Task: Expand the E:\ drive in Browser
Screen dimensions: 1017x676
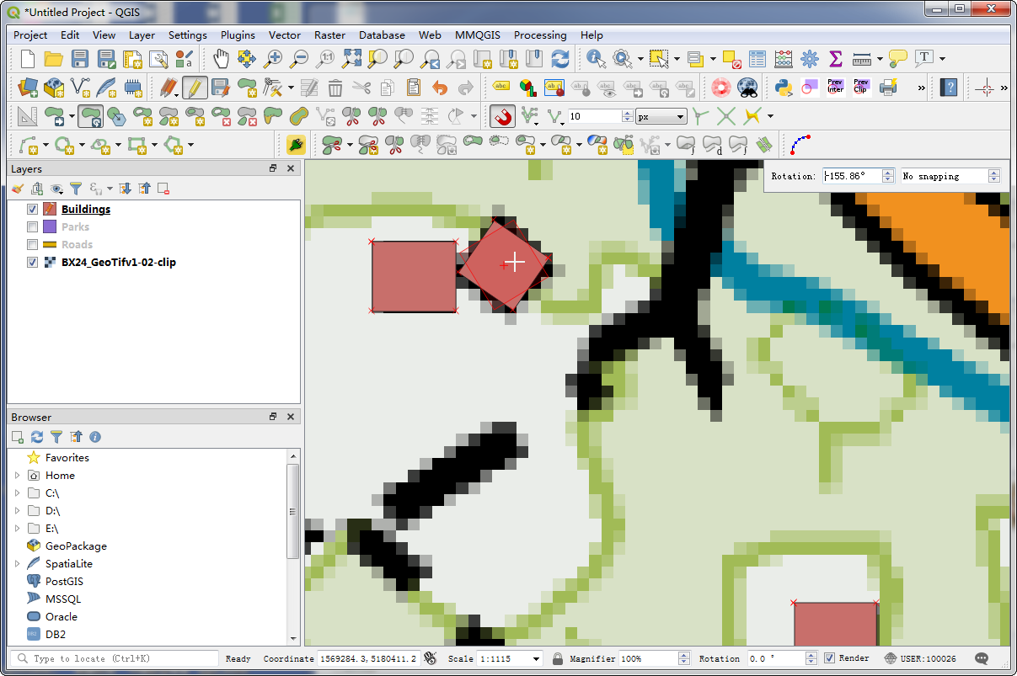Action: pyautogui.click(x=17, y=529)
